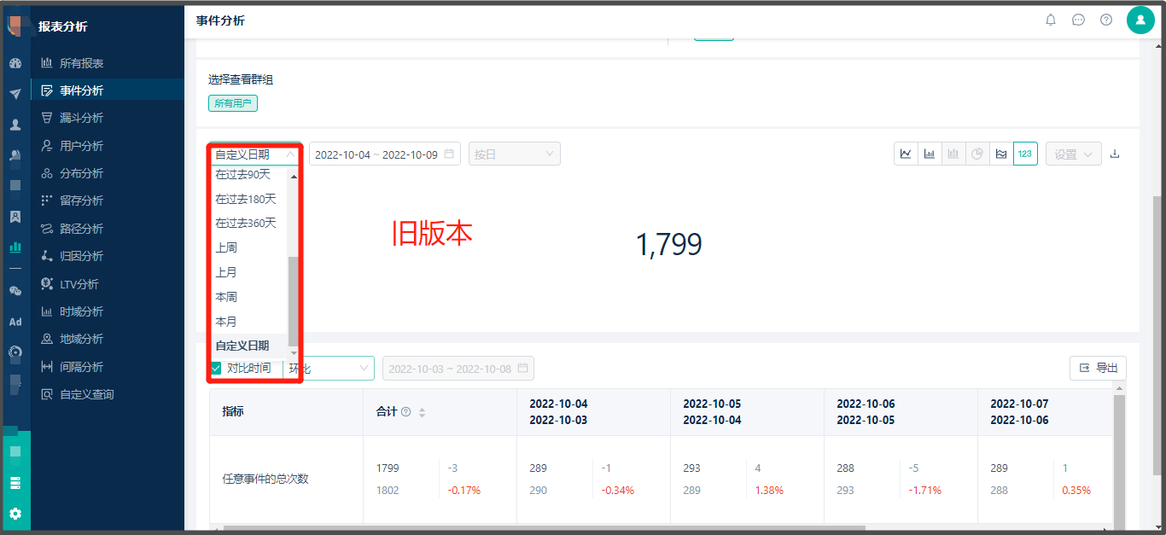Viewport: 1166px width, 535px height.
Task: Click the table horizontal scrollbar
Action: (545, 528)
